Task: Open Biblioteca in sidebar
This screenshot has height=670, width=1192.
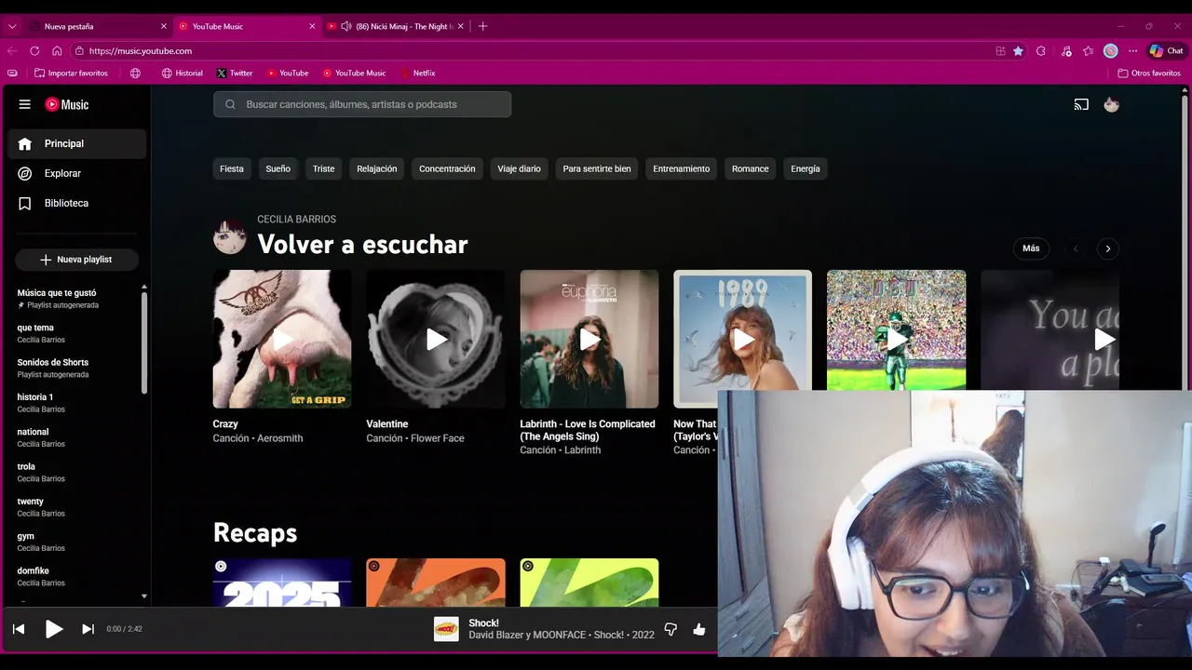Action: 77,203
